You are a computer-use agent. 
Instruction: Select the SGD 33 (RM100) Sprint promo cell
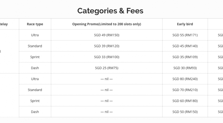107,57
